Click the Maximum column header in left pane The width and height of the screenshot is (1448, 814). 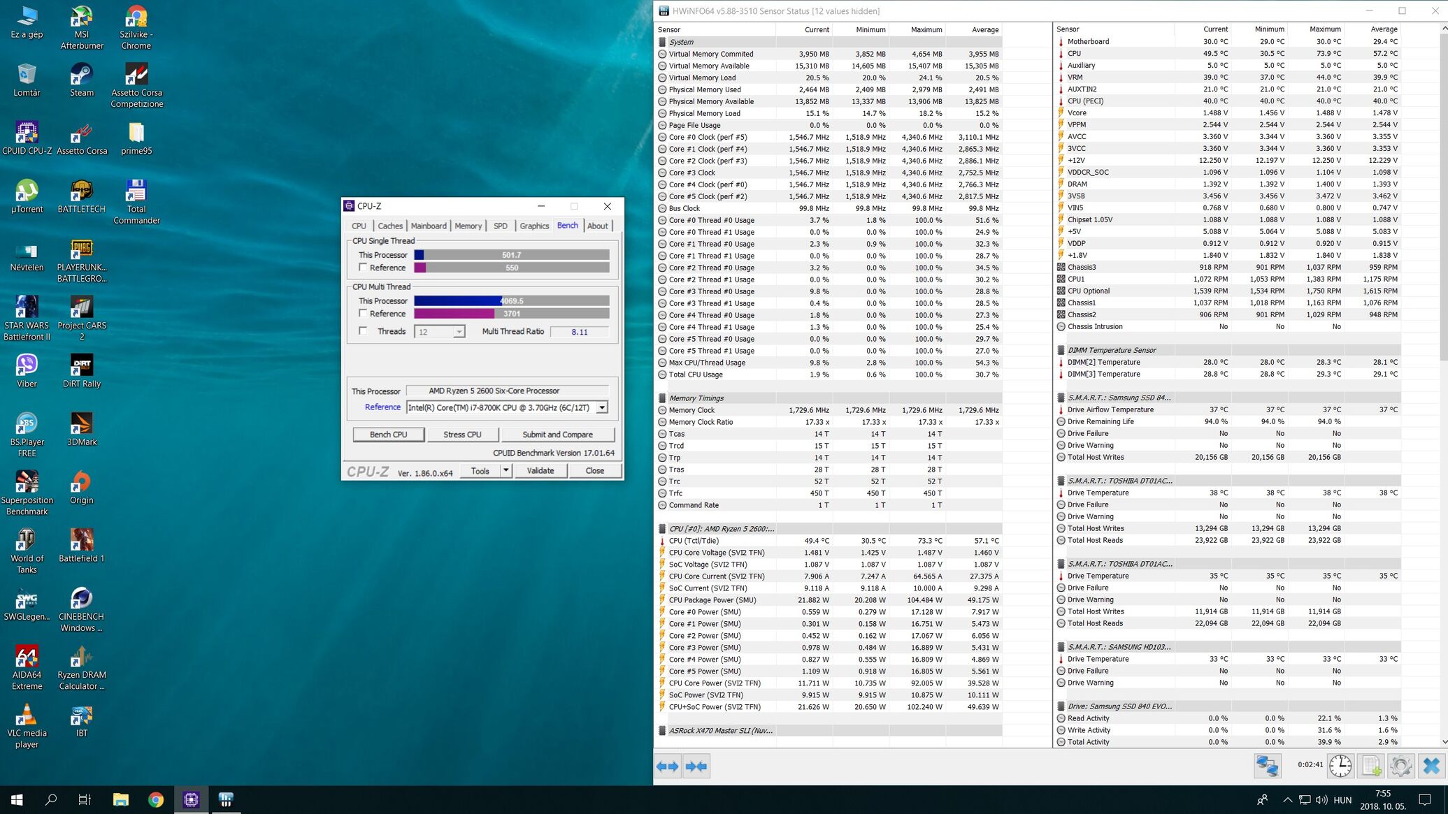tap(926, 29)
